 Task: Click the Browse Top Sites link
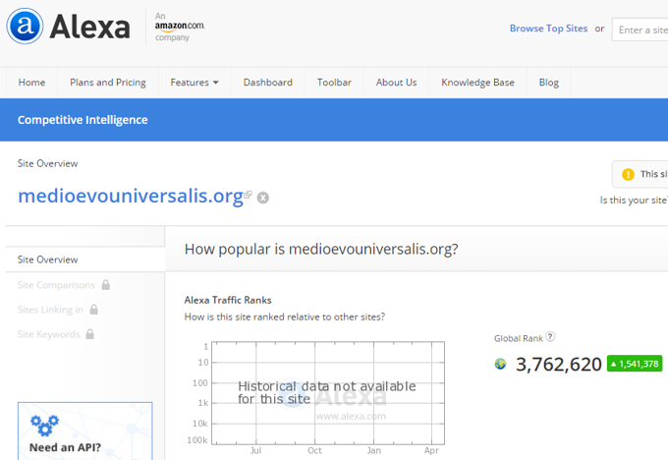(549, 29)
